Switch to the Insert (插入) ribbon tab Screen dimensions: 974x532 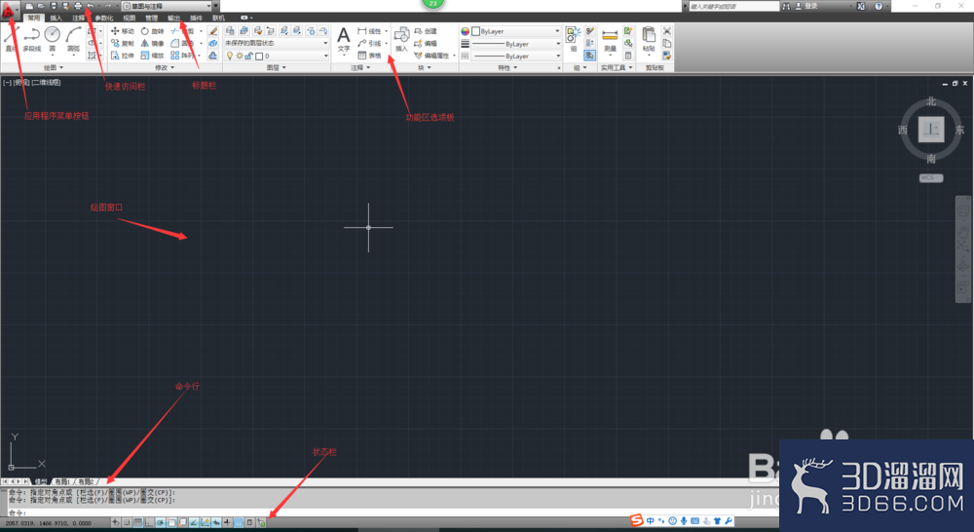tap(56, 18)
